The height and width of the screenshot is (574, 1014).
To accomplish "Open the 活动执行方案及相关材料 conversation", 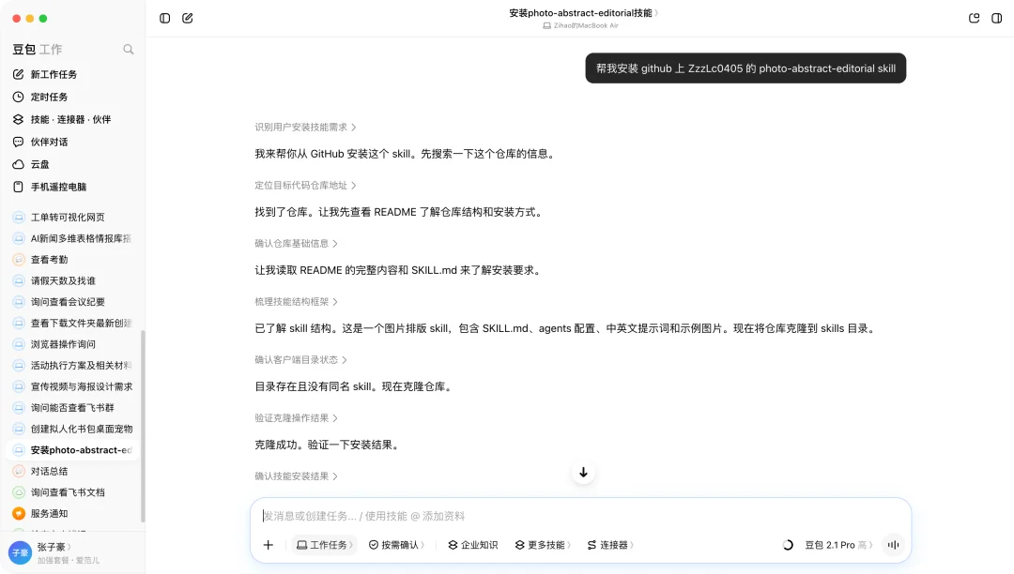I will click(72, 366).
